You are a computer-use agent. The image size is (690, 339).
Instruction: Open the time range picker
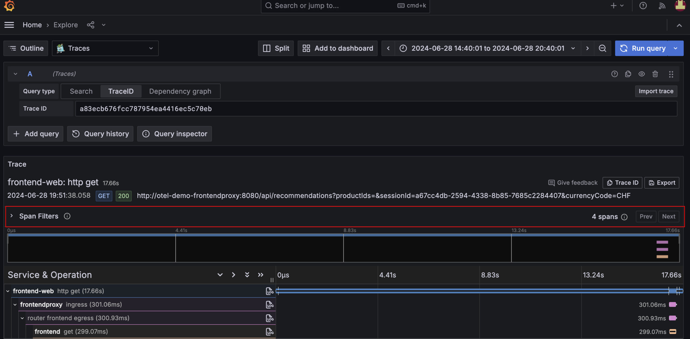488,48
